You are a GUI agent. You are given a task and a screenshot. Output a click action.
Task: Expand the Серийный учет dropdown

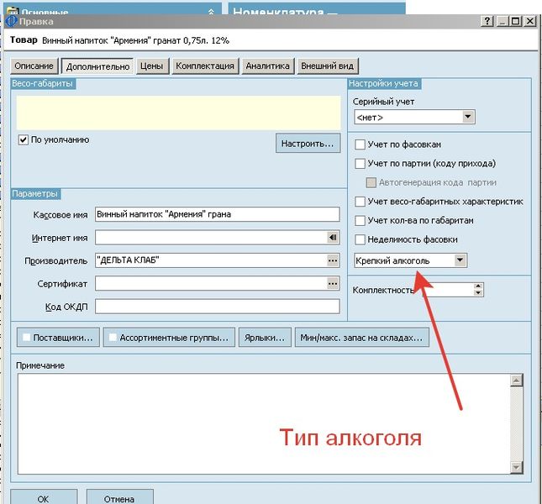pos(468,117)
